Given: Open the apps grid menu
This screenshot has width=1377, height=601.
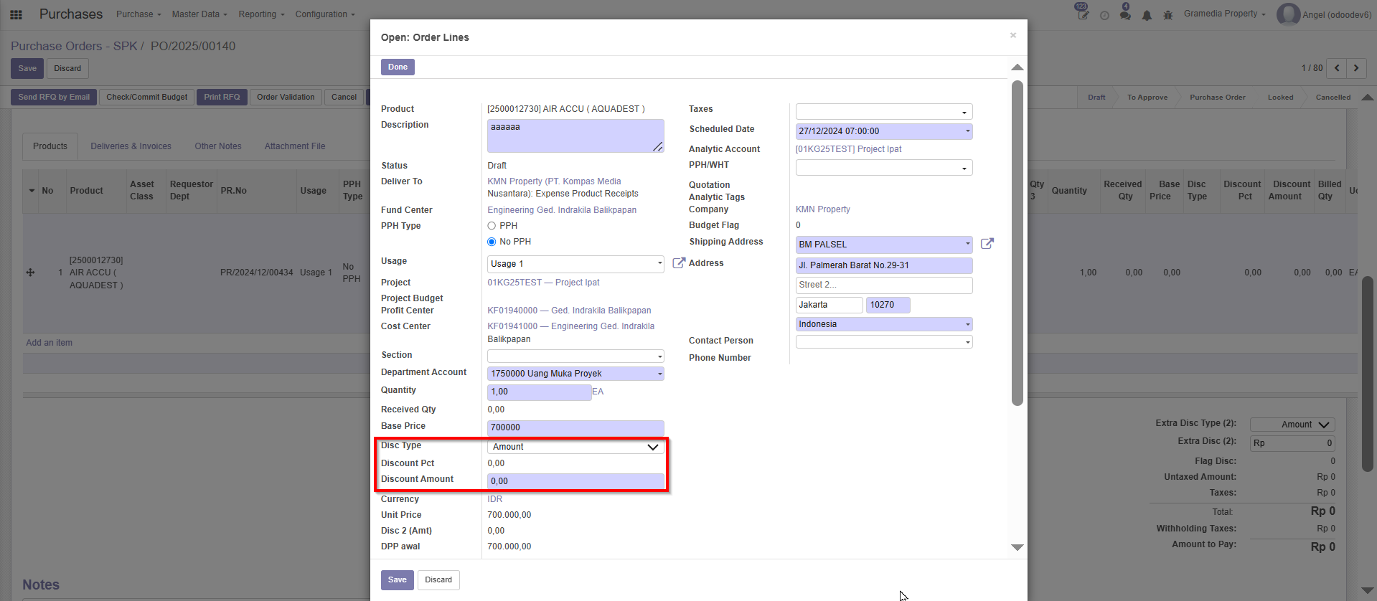Looking at the screenshot, I should point(16,14).
